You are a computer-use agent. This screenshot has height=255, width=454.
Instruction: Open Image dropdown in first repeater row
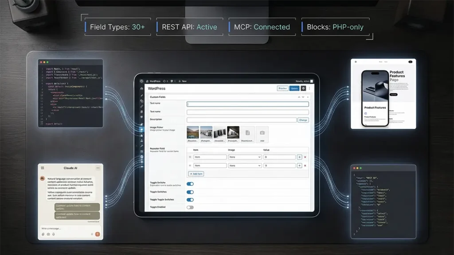pyautogui.click(x=245, y=157)
